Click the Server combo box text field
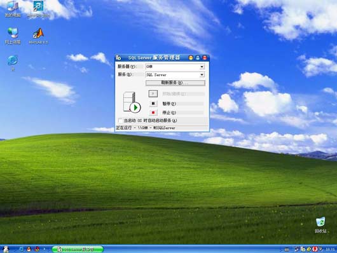Image resolution: width=337 pixels, height=253 pixels. click(172, 67)
